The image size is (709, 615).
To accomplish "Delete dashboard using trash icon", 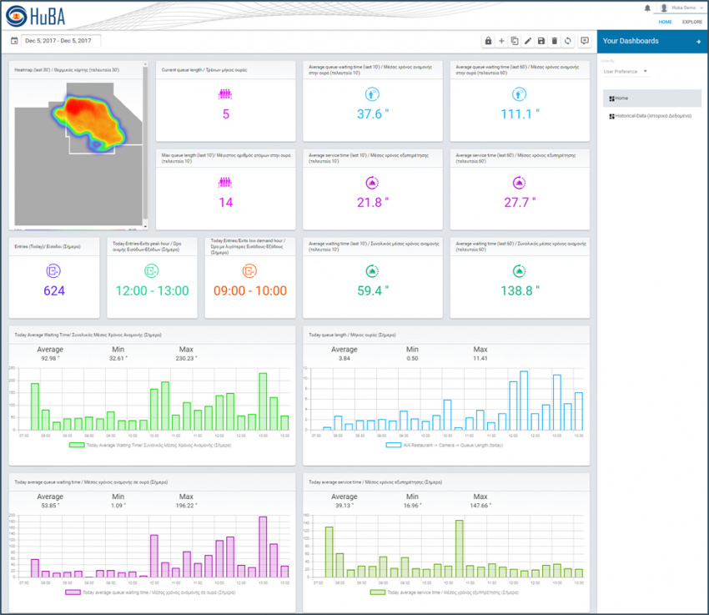I will (555, 41).
